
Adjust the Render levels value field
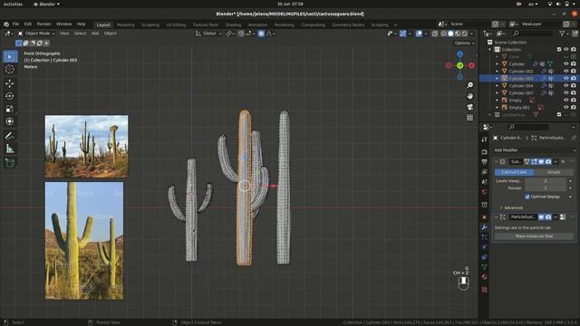pos(546,188)
